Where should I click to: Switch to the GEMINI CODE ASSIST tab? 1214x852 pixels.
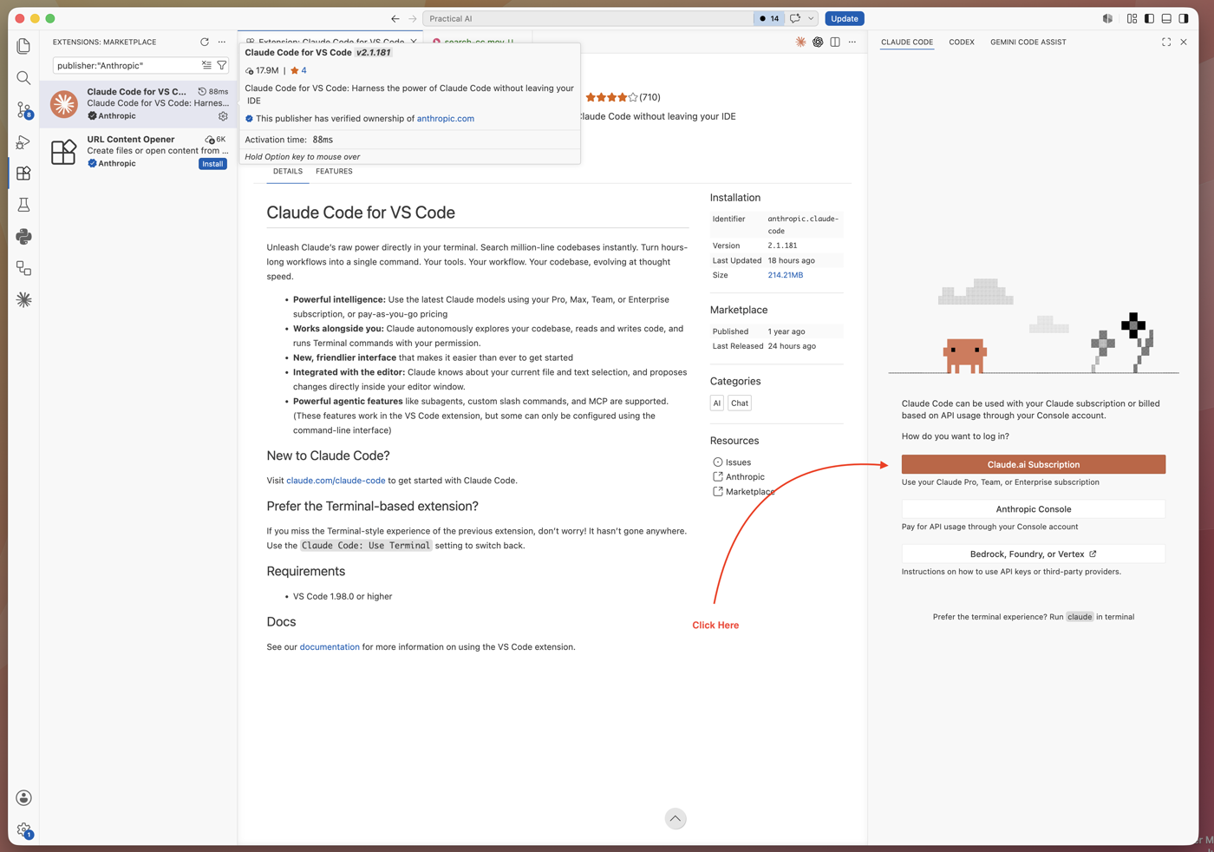[1028, 42]
